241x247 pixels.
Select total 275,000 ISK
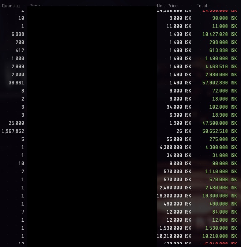pyautogui.click(x=223, y=139)
